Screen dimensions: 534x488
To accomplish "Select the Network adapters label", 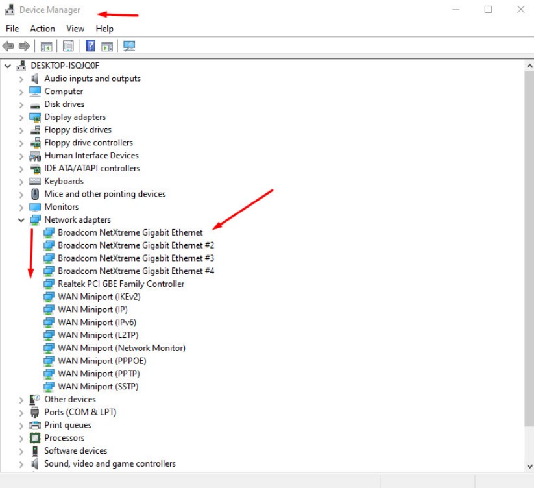I will pyautogui.click(x=78, y=219).
